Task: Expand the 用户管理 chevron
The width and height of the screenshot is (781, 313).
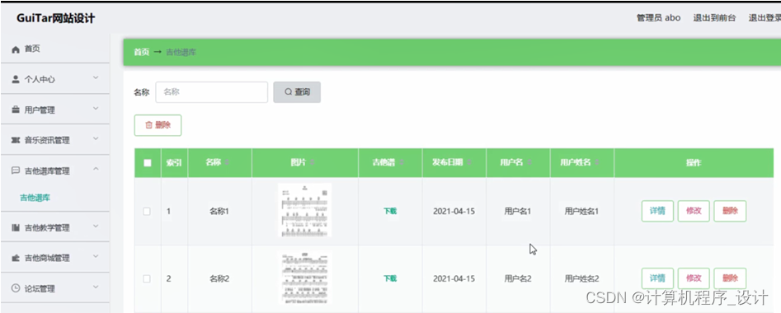Action: [x=96, y=109]
